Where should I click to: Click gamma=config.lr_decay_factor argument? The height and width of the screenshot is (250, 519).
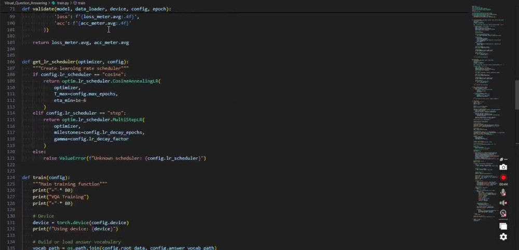pos(91,139)
